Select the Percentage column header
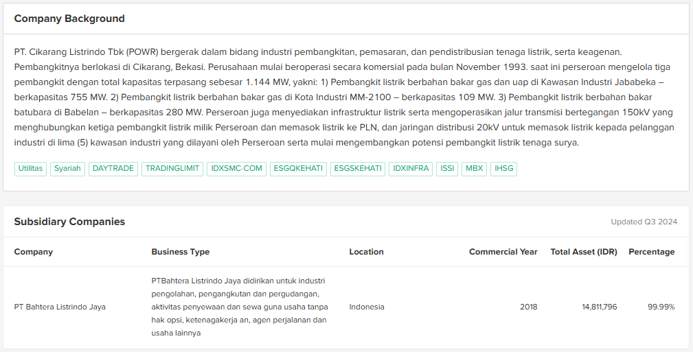 (651, 252)
